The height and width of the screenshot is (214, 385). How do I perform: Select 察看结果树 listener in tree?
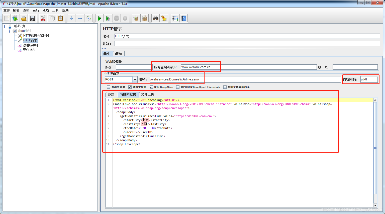click(31, 45)
